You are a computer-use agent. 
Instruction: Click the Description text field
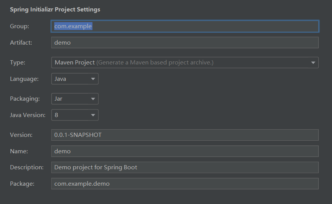coord(185,167)
